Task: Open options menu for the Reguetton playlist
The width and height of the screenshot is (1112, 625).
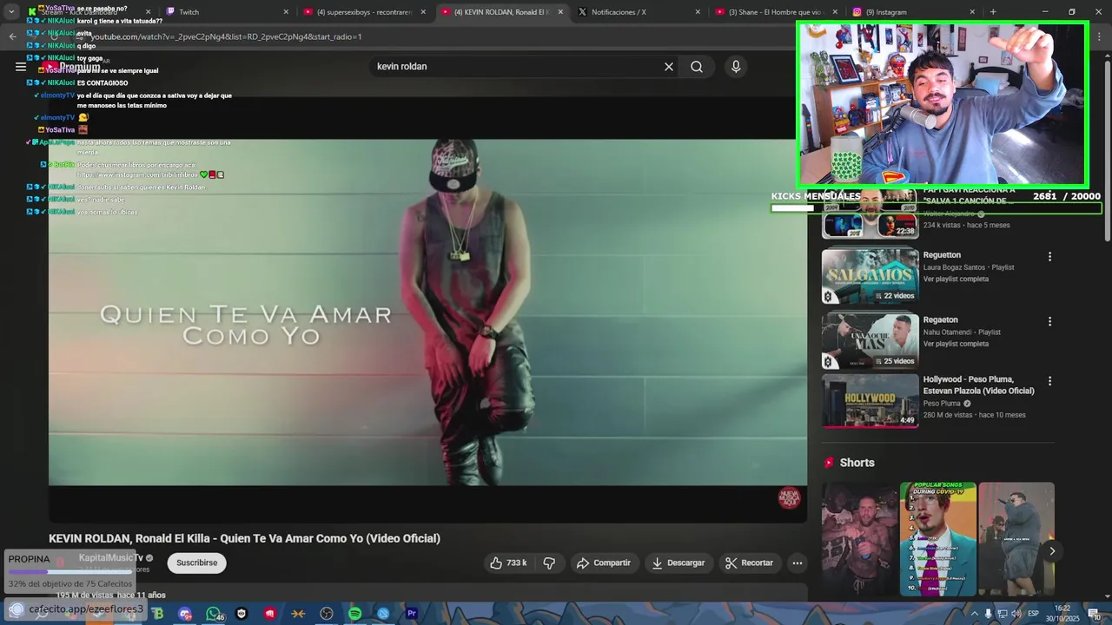Action: pyautogui.click(x=1049, y=257)
